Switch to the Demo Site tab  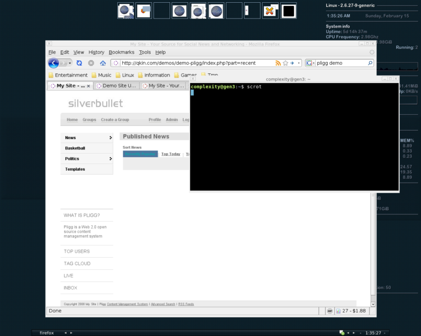116,86
